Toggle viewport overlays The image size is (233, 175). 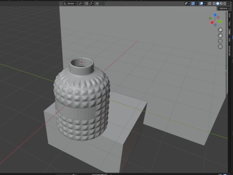201,3
